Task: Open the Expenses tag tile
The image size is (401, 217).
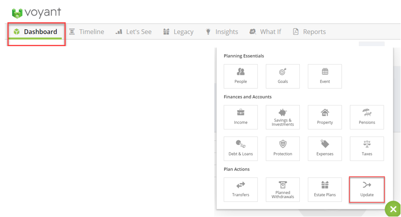Action: click(x=325, y=149)
